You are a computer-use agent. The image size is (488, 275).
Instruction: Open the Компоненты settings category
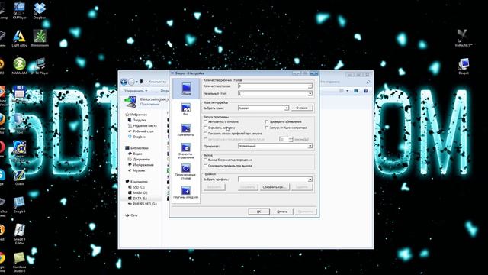(x=186, y=130)
